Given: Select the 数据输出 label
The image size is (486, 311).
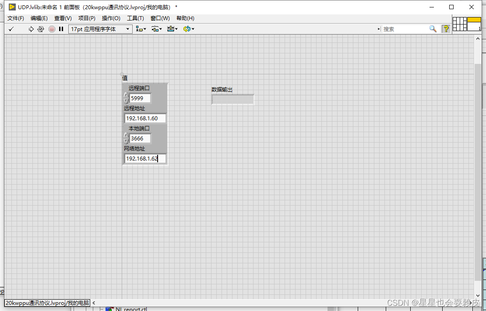Looking at the screenshot, I should coord(222,90).
